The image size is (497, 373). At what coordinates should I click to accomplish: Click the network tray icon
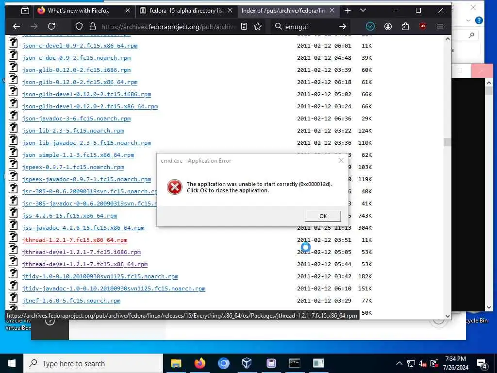[x=411, y=363]
